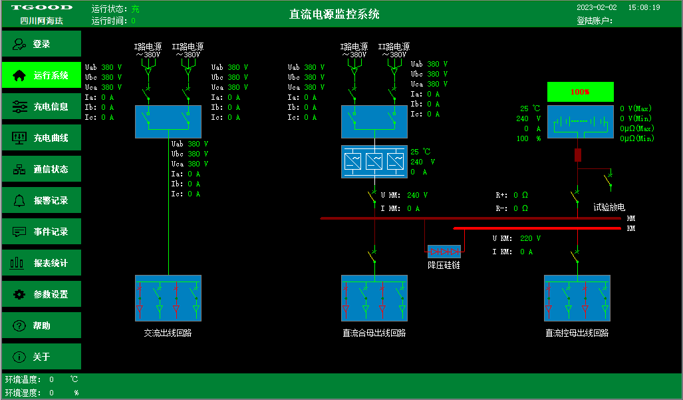This screenshot has width=683, height=400.
Task: Open the 交流出线回路 panel icon
Action: (168, 299)
